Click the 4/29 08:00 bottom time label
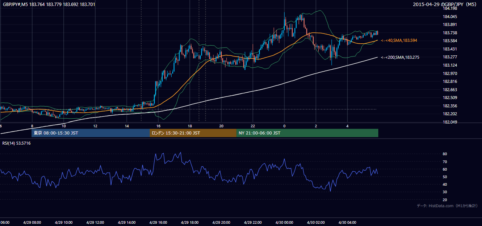The image size is (482, 226). pos(32,222)
